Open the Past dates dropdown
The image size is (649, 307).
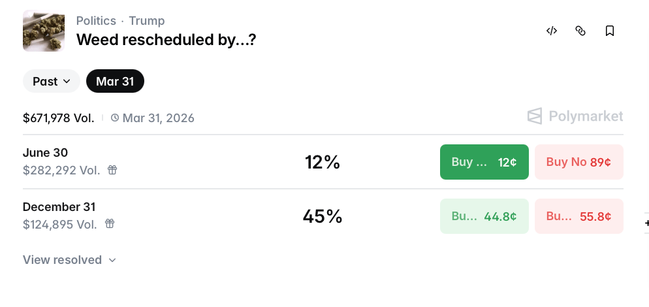pyautogui.click(x=52, y=82)
